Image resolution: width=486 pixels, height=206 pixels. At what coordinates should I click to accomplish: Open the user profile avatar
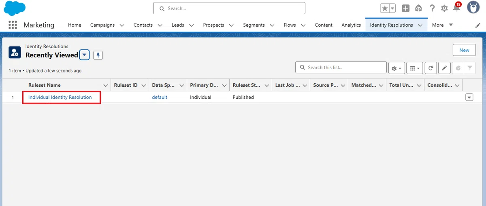point(473,7)
